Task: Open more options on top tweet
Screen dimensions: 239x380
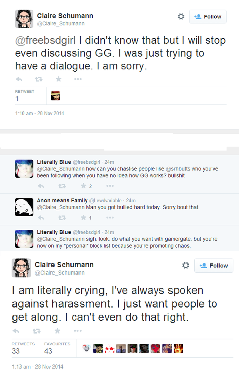Action: click(x=78, y=79)
